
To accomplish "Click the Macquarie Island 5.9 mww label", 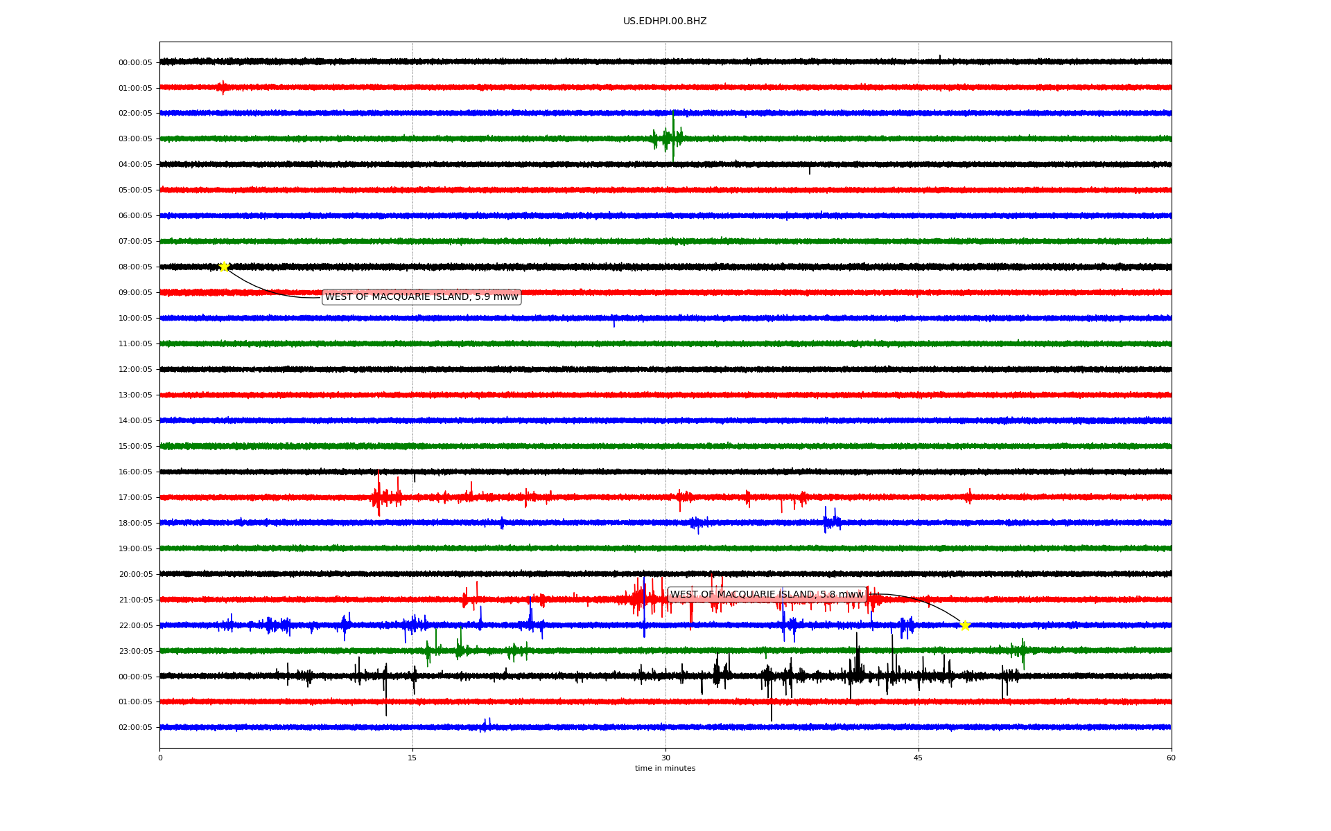I will click(421, 297).
